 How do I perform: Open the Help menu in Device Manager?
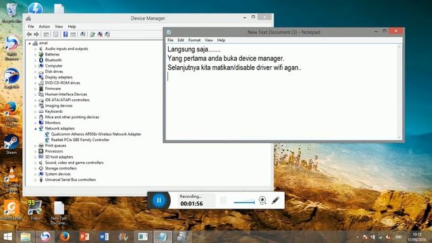pyautogui.click(x=72, y=26)
